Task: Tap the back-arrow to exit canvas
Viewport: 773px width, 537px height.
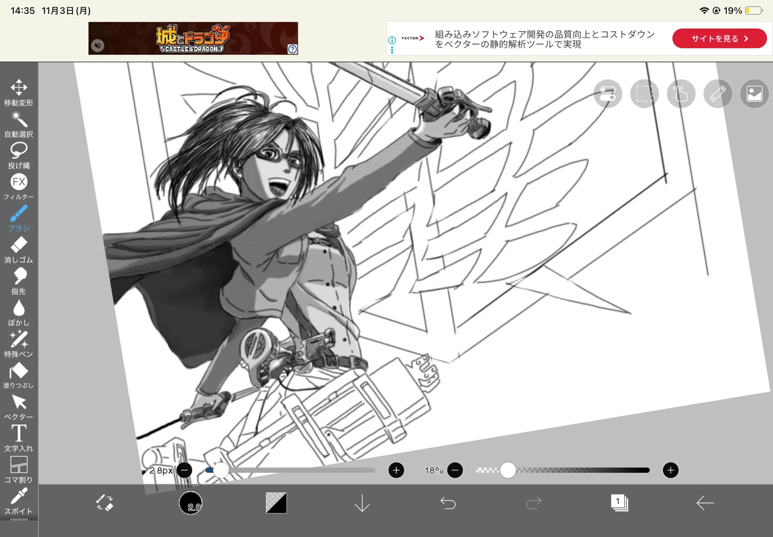Action: (x=705, y=503)
